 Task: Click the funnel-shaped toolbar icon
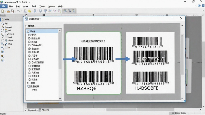pyautogui.click(x=45, y=11)
